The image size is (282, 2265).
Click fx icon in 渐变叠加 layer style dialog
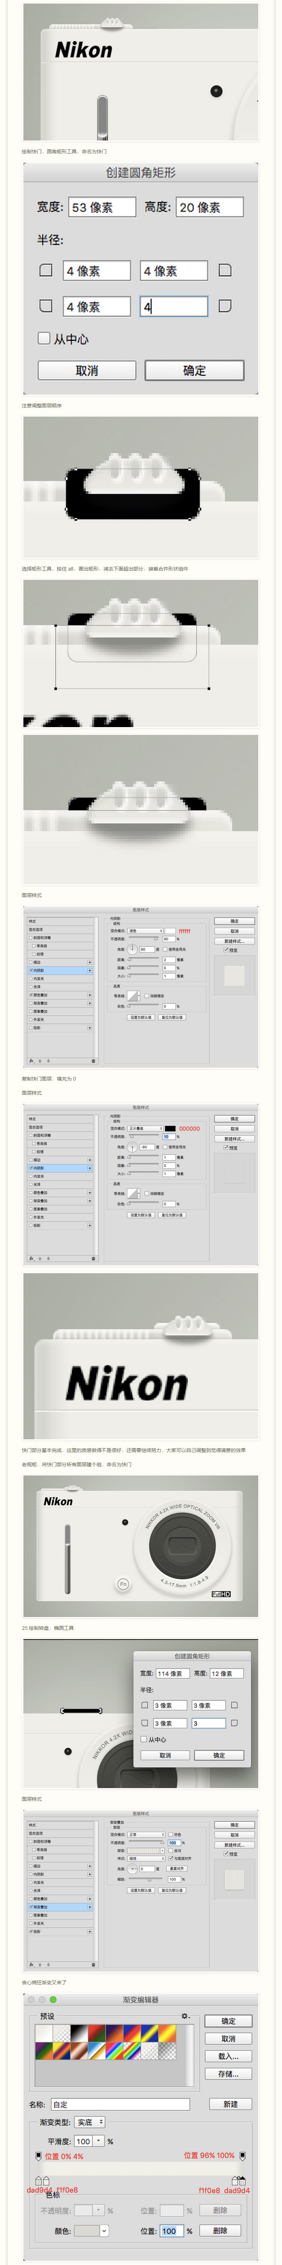click(x=32, y=1964)
